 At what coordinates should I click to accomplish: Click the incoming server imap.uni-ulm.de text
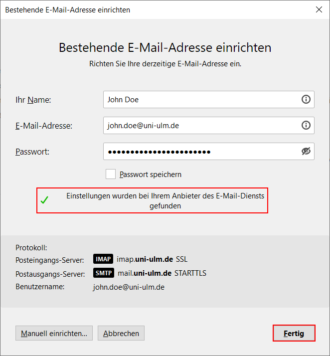[145, 259]
